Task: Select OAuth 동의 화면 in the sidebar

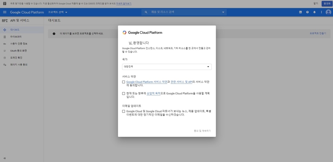Action: (22, 51)
